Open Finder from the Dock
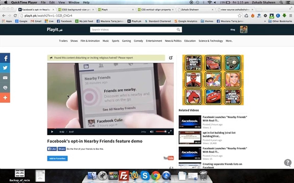 point(92,176)
